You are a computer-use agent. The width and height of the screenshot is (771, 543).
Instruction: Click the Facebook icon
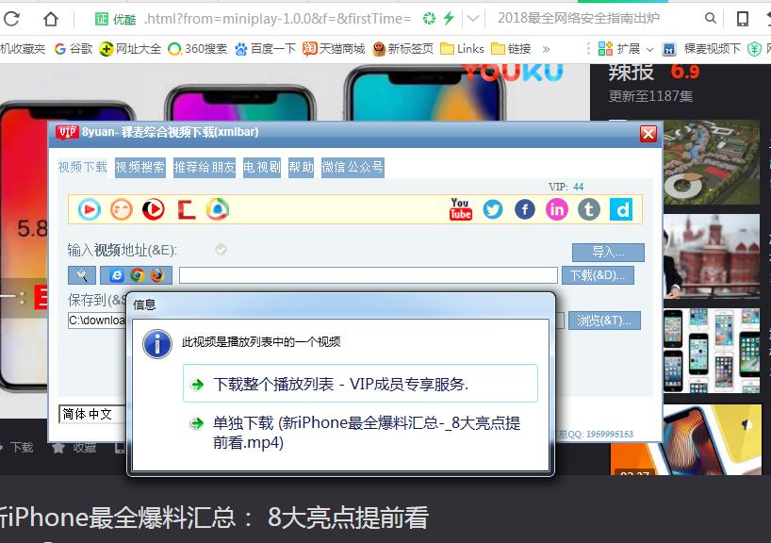click(525, 209)
